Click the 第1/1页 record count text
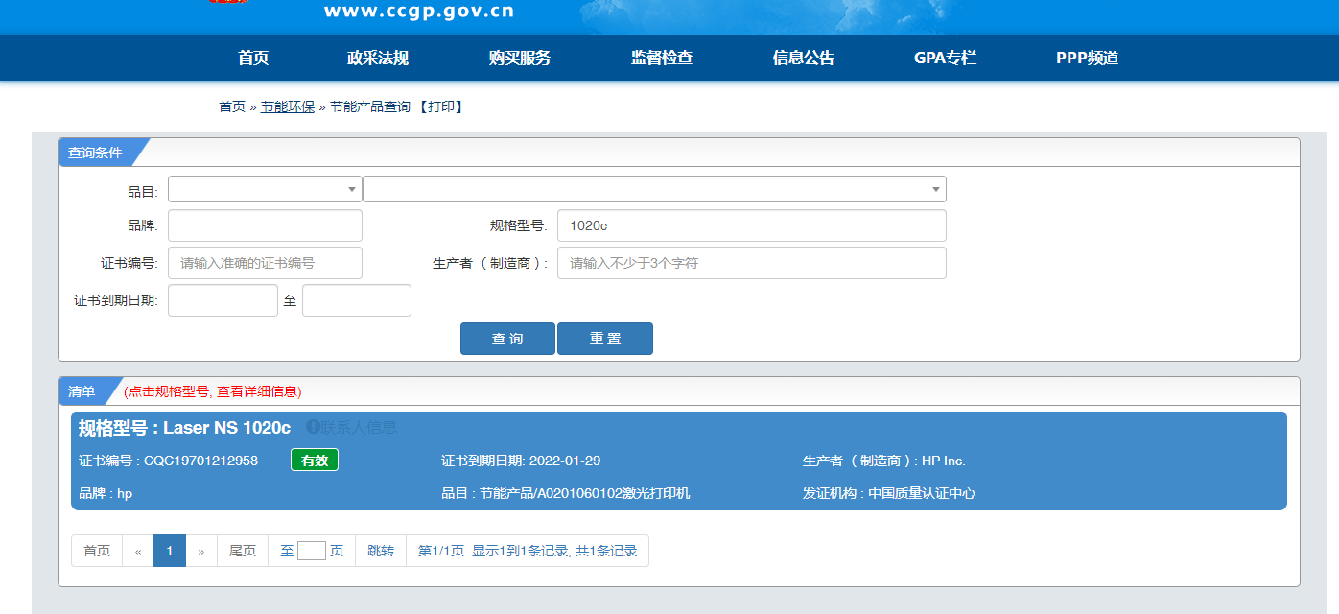1339x614 pixels. 528,551
